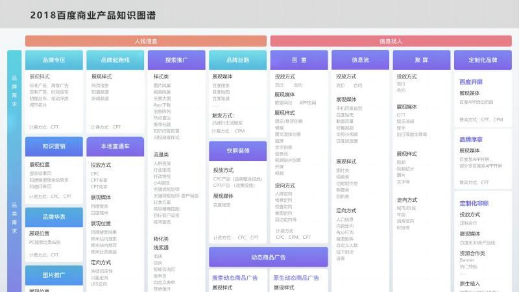Click 展现样式 under 原生动态商品广告
519x292 pixels.
(284, 287)
